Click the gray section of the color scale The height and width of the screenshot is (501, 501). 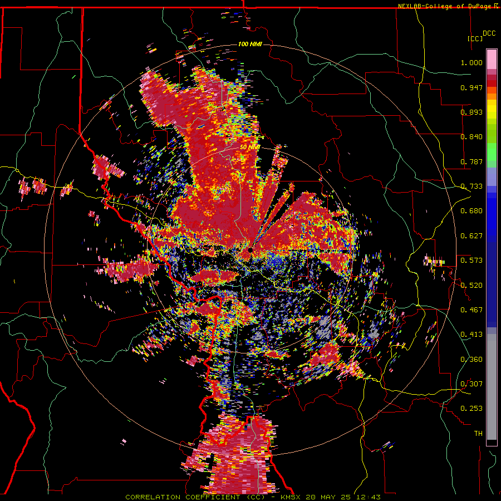point(492,387)
